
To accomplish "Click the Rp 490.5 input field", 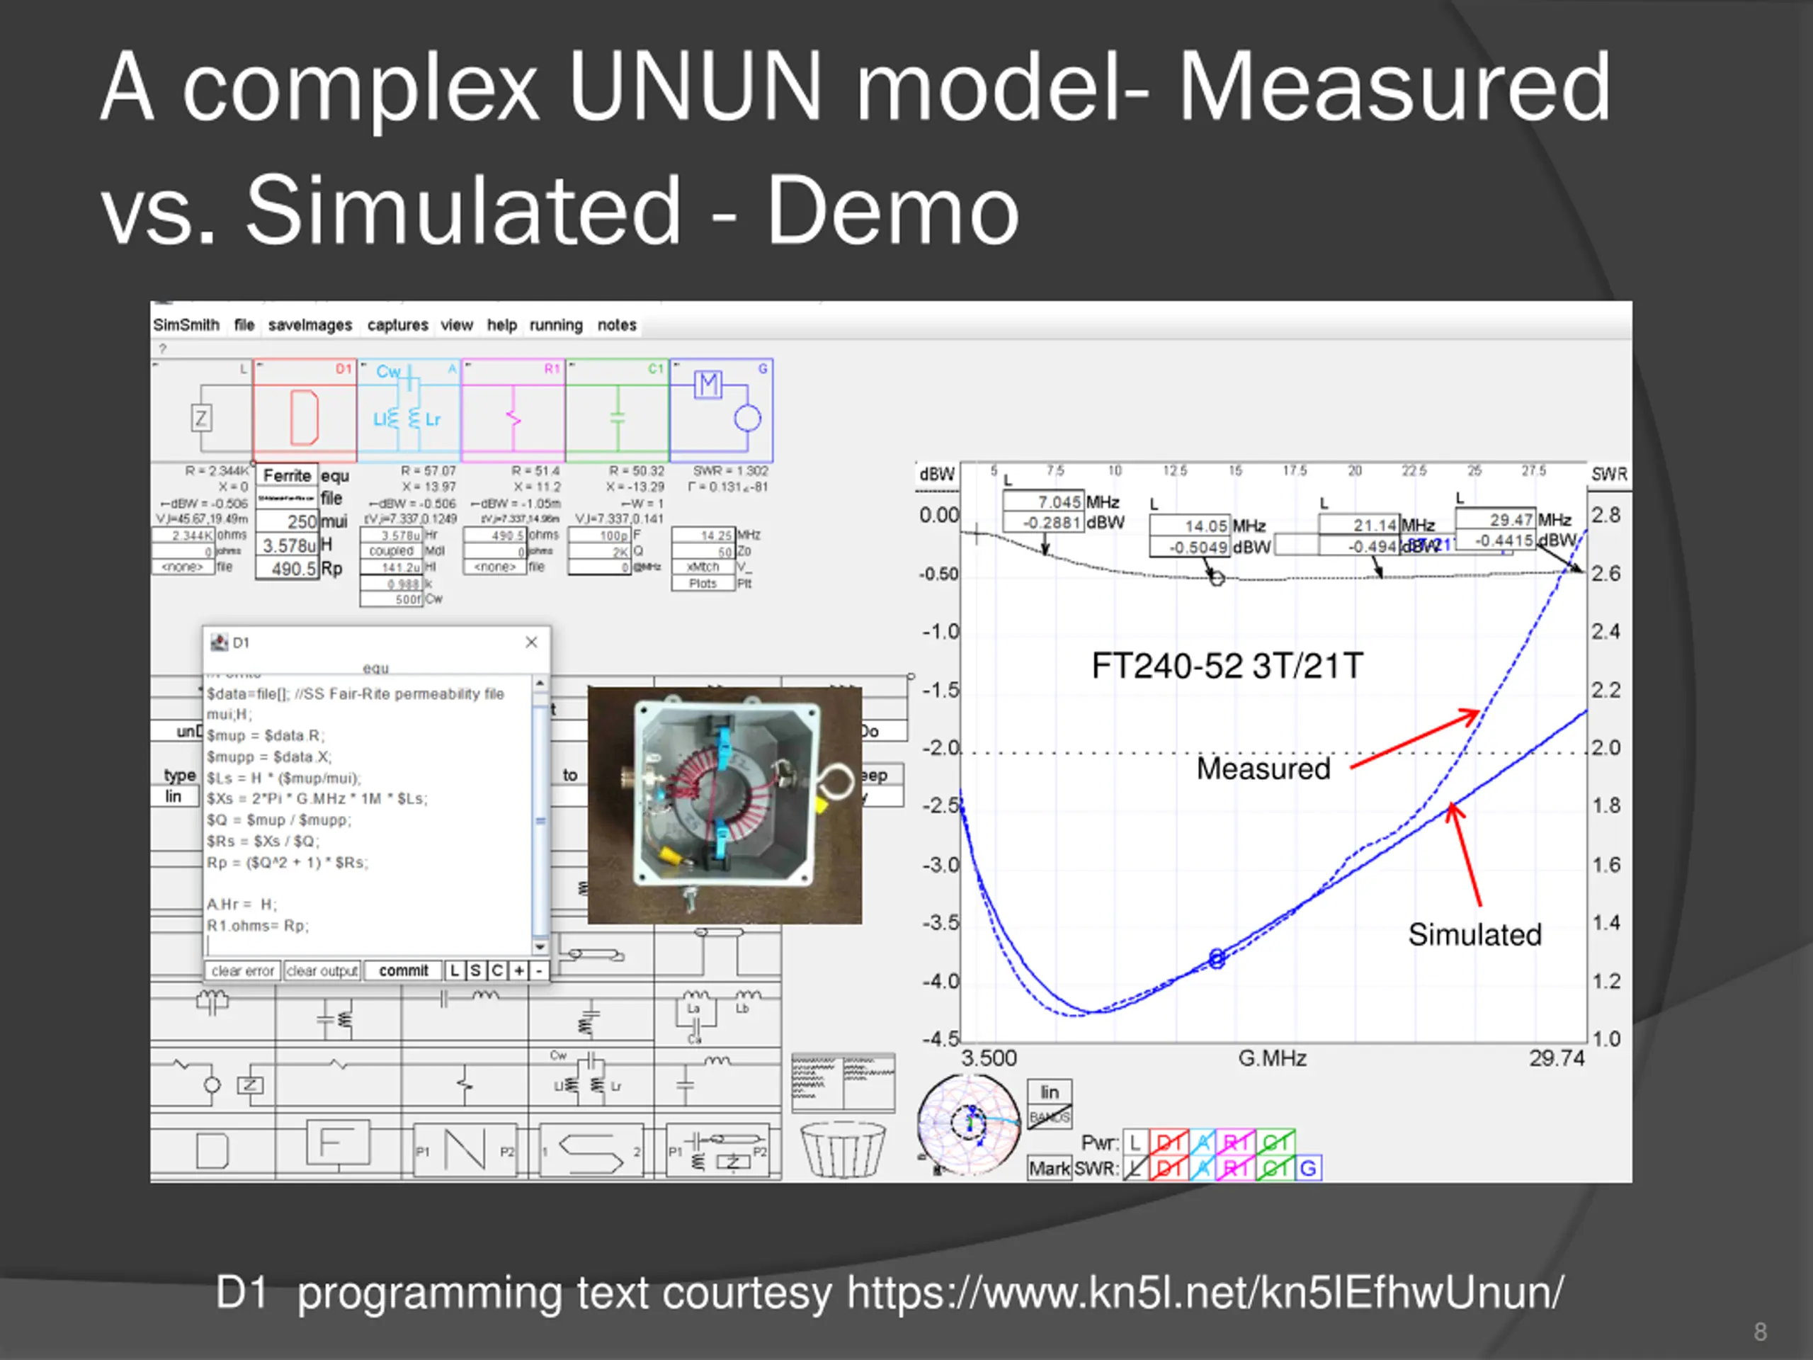I will click(x=287, y=568).
